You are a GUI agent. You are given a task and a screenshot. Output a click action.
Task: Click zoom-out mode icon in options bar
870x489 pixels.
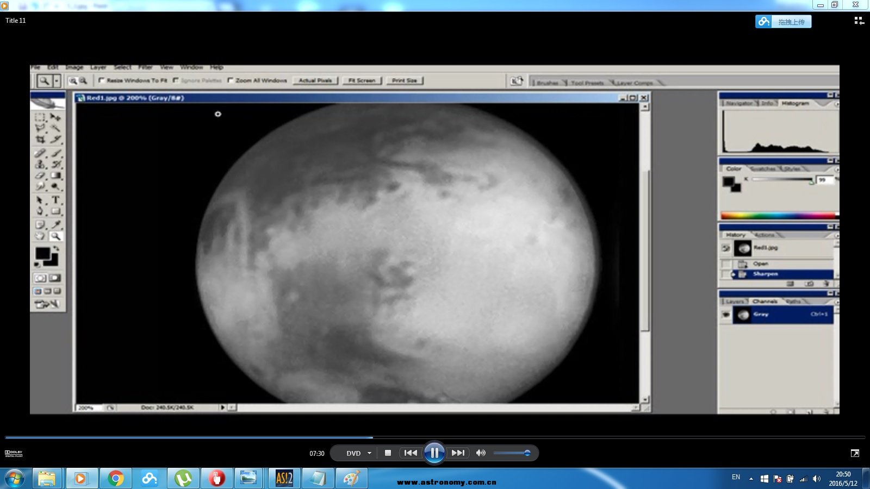point(83,80)
